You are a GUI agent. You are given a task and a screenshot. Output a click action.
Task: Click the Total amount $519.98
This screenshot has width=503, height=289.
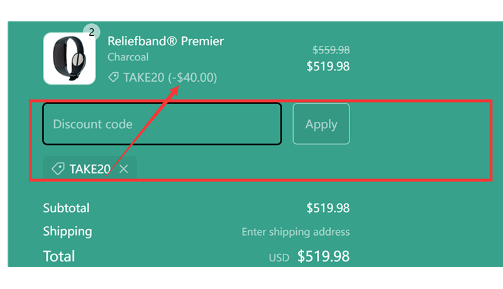click(x=323, y=256)
